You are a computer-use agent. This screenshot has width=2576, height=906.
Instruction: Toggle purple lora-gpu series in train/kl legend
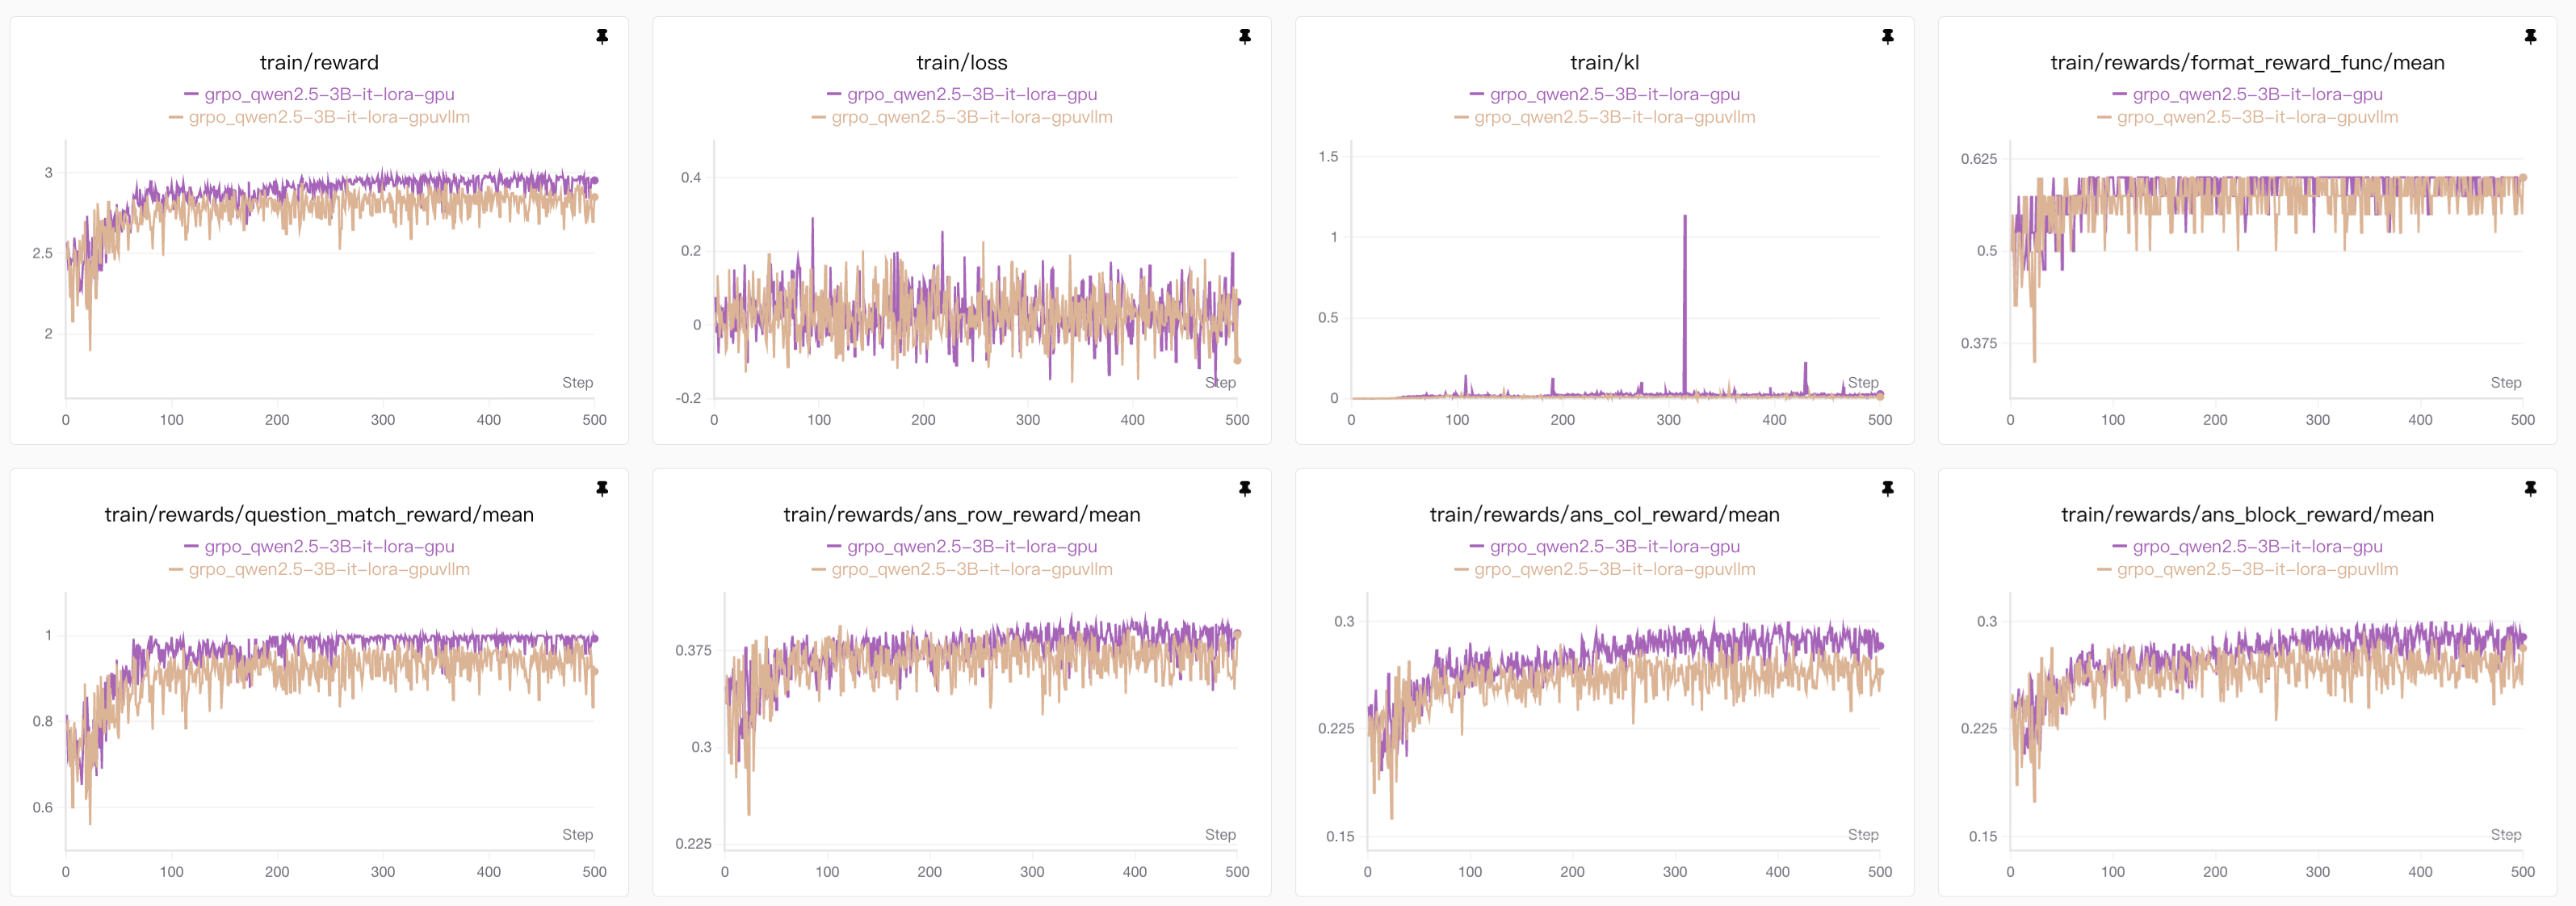pos(1614,94)
